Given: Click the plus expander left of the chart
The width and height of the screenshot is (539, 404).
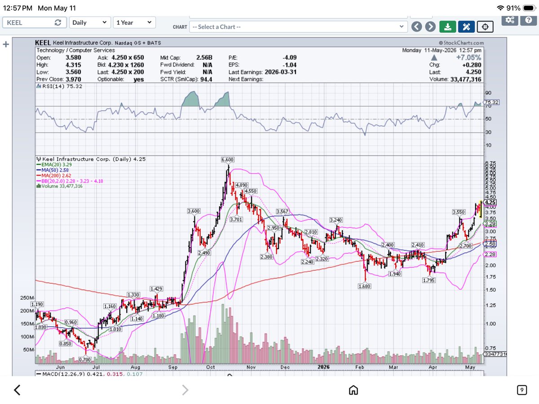Looking at the screenshot, I should click(6, 44).
